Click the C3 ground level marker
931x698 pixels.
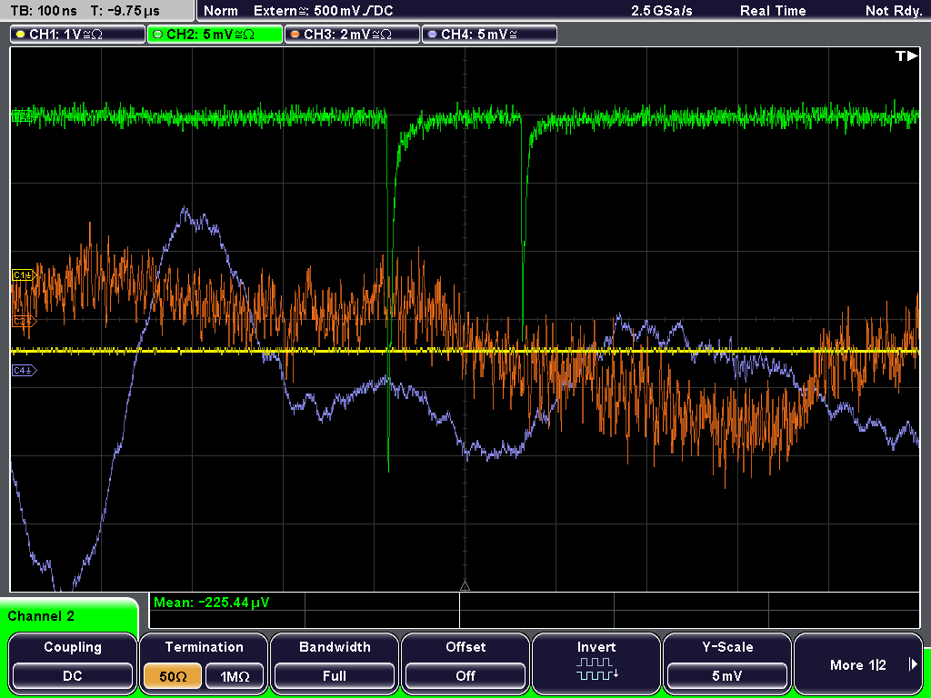(24, 322)
